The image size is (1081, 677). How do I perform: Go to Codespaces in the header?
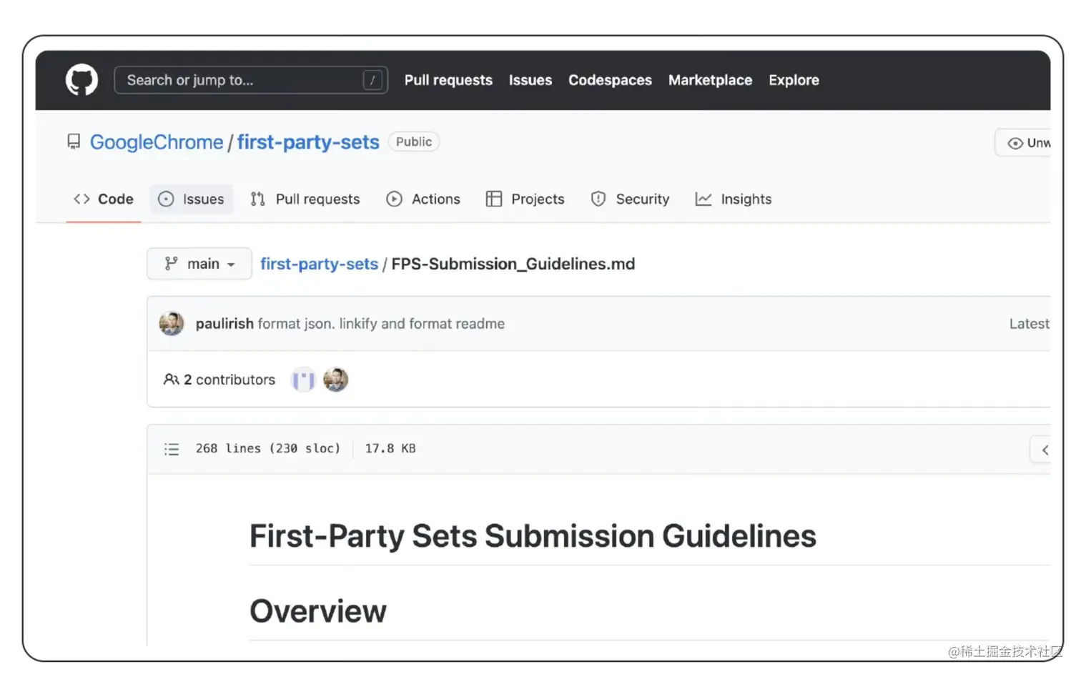pyautogui.click(x=610, y=80)
